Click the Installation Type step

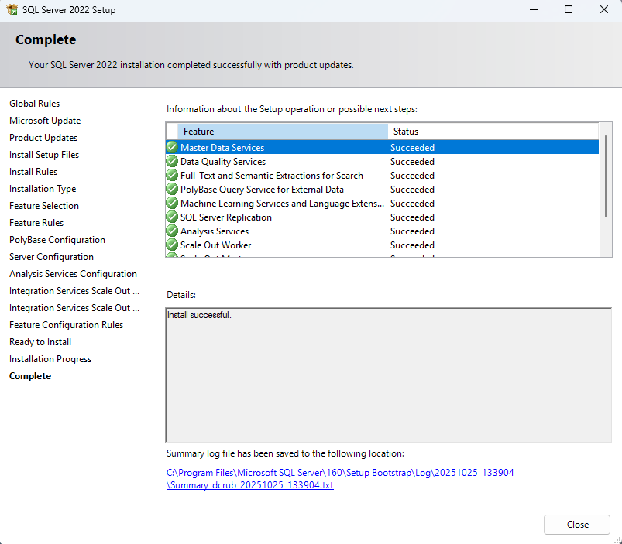pos(43,189)
